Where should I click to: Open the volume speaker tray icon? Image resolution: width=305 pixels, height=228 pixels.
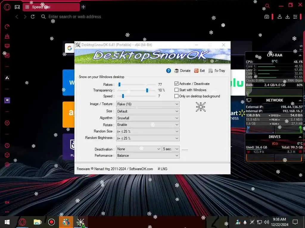point(266,222)
